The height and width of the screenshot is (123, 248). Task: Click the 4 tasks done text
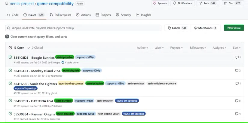pos(72,63)
